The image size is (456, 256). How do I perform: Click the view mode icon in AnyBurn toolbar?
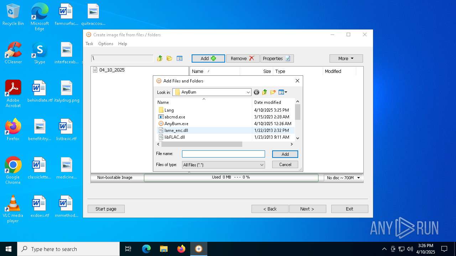pyautogui.click(x=180, y=58)
